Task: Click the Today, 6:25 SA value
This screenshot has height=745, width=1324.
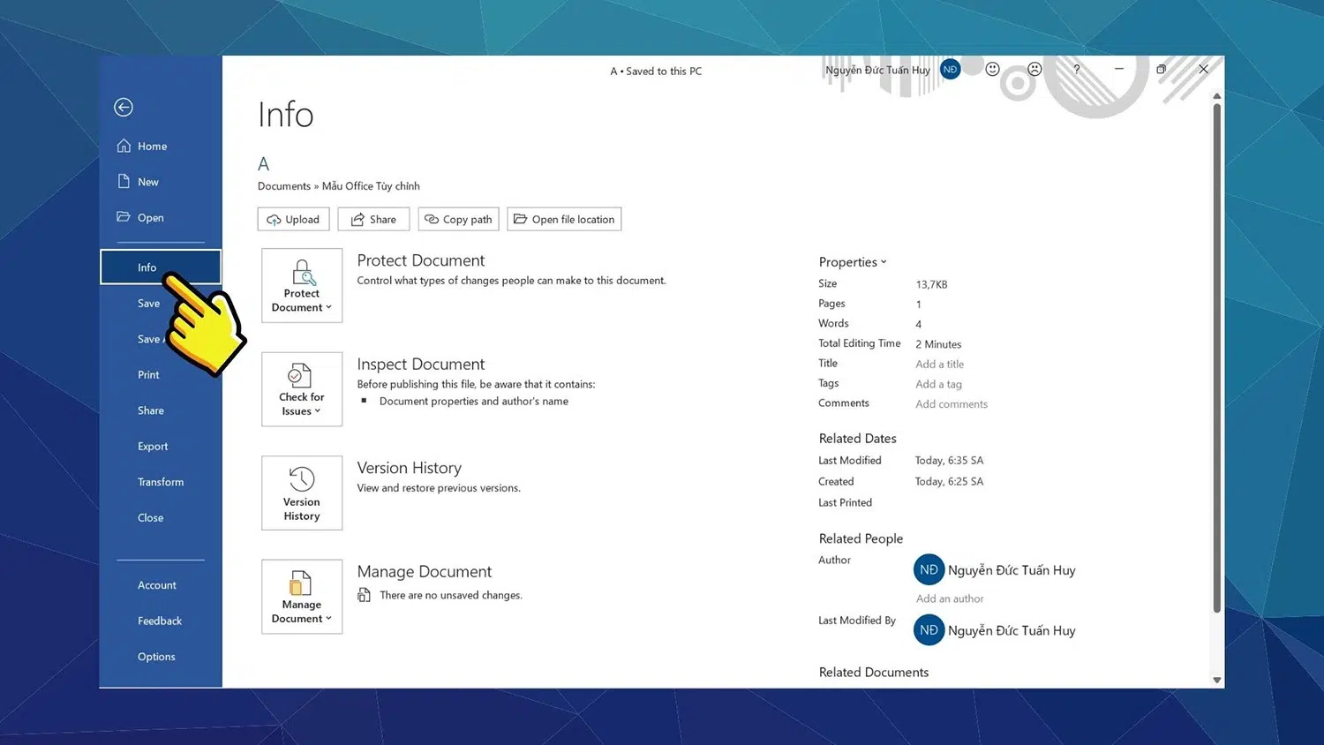Action: coord(949,482)
